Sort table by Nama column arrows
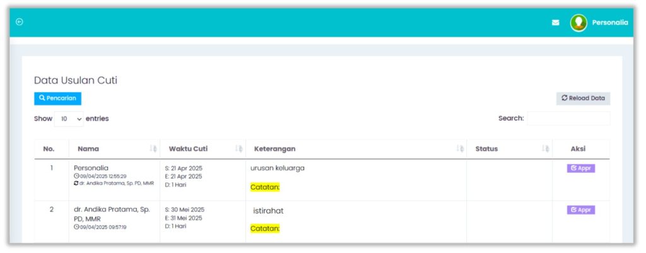Image resolution: width=646 pixels, height=253 pixels. [x=153, y=149]
